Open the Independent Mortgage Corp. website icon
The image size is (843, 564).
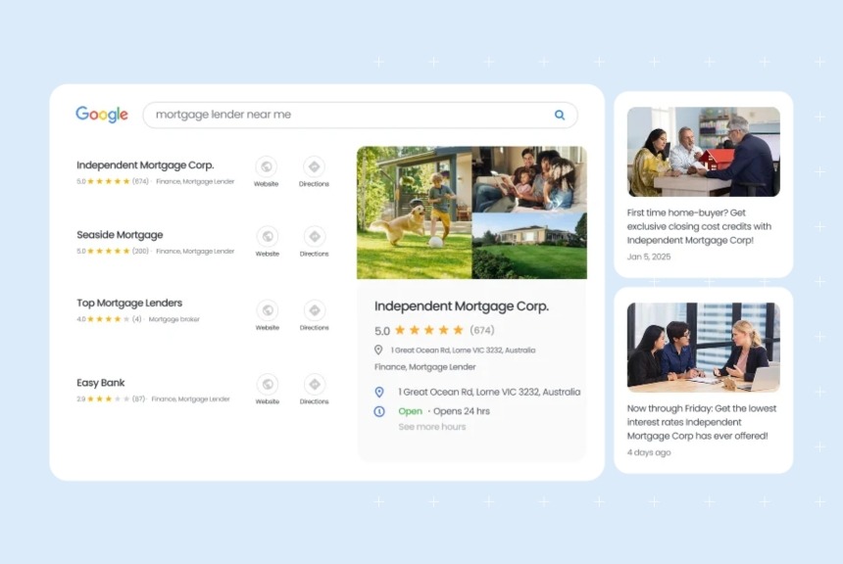tap(266, 166)
